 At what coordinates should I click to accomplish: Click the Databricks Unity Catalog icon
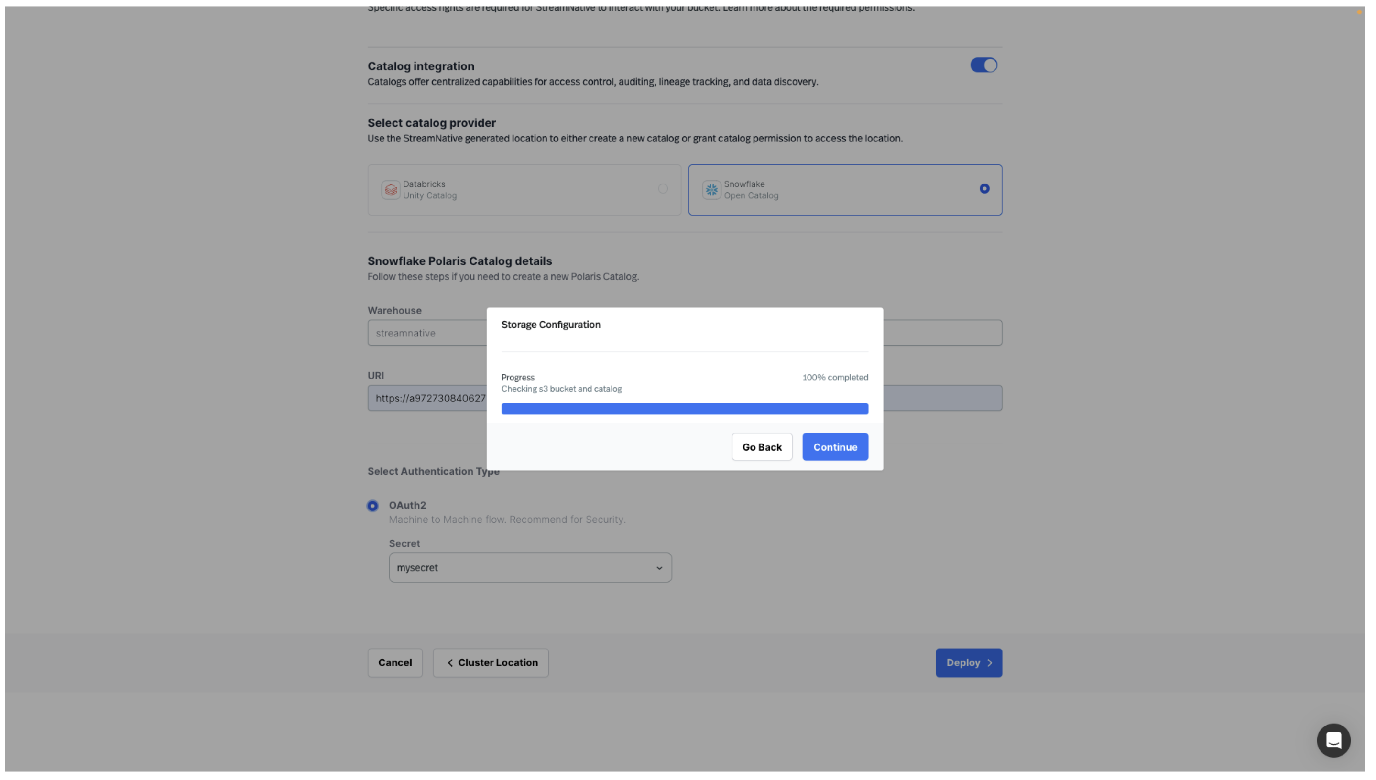[x=389, y=189]
